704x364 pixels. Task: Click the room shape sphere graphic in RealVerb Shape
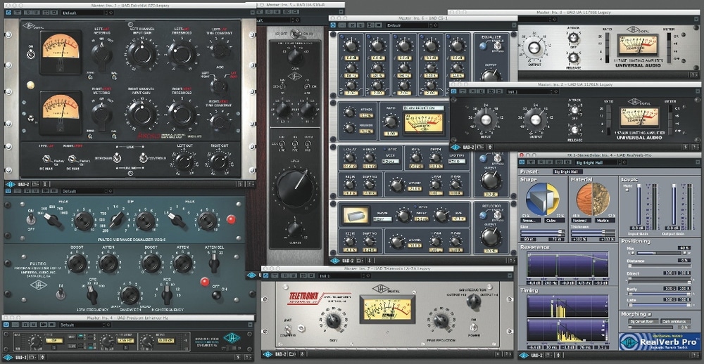pos(542,199)
